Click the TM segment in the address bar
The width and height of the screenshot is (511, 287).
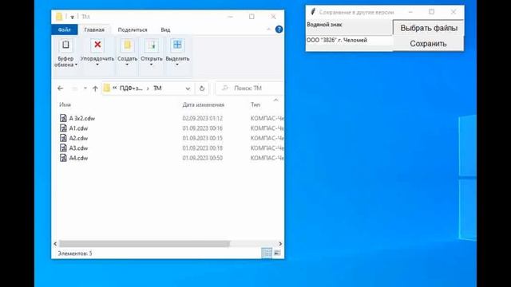(157, 88)
